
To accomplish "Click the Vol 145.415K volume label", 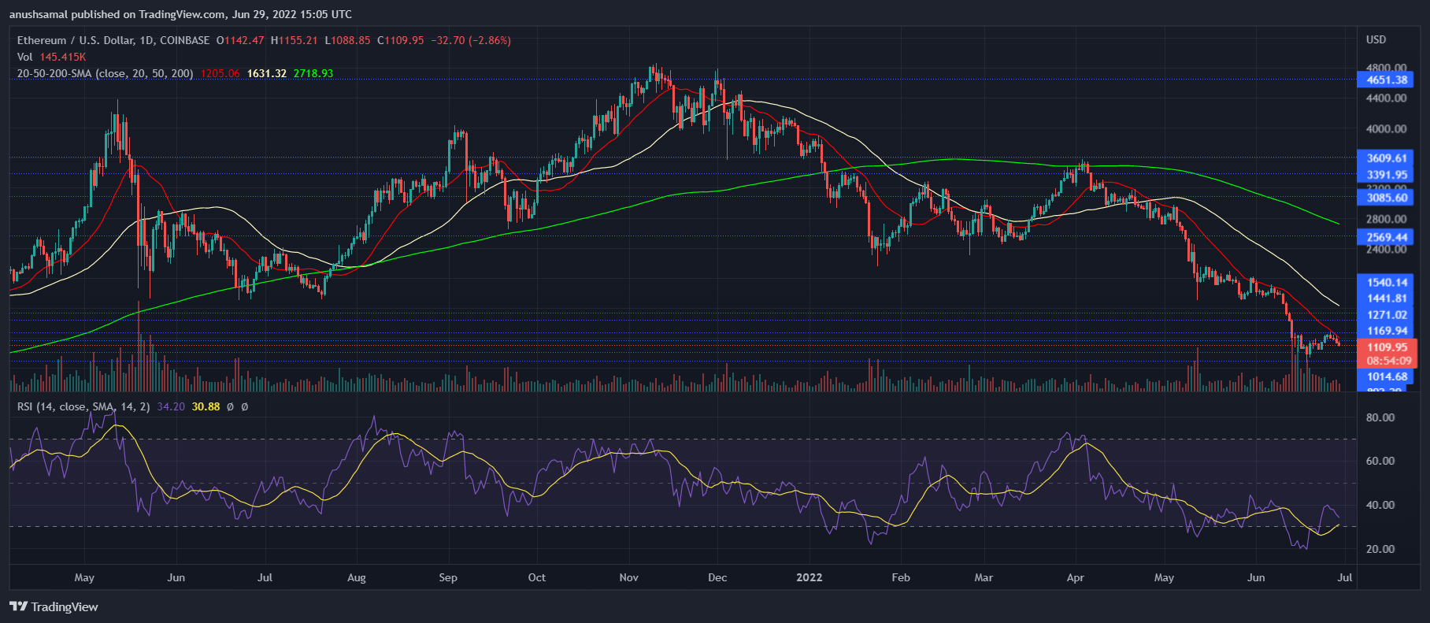I will tap(52, 57).
